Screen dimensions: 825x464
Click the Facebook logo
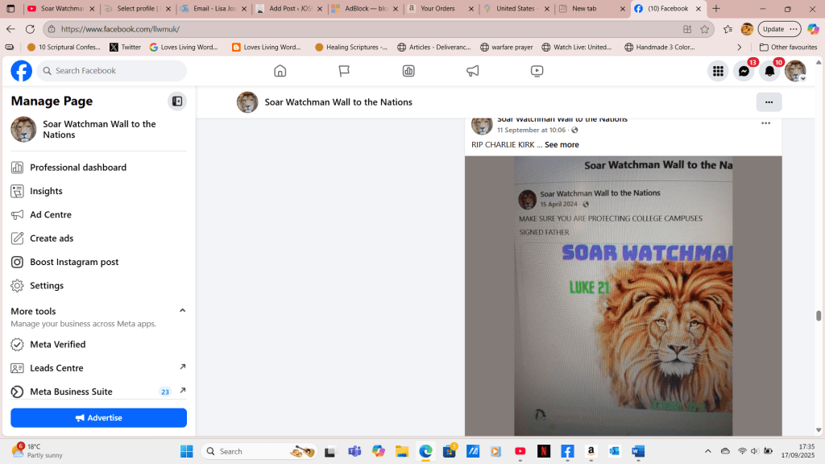[22, 71]
